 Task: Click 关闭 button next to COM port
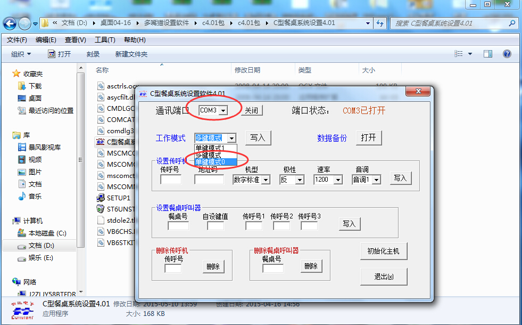pyautogui.click(x=251, y=110)
